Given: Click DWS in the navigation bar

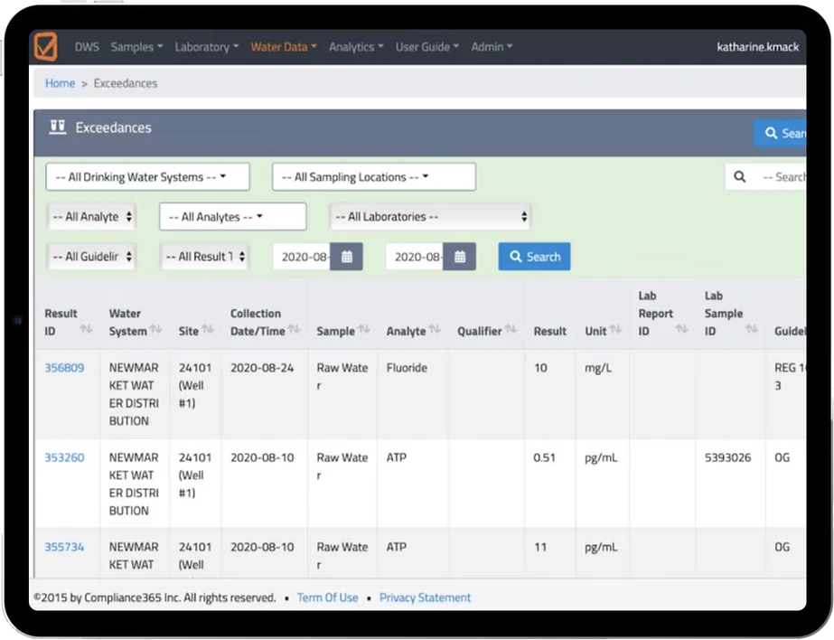Looking at the screenshot, I should point(87,47).
